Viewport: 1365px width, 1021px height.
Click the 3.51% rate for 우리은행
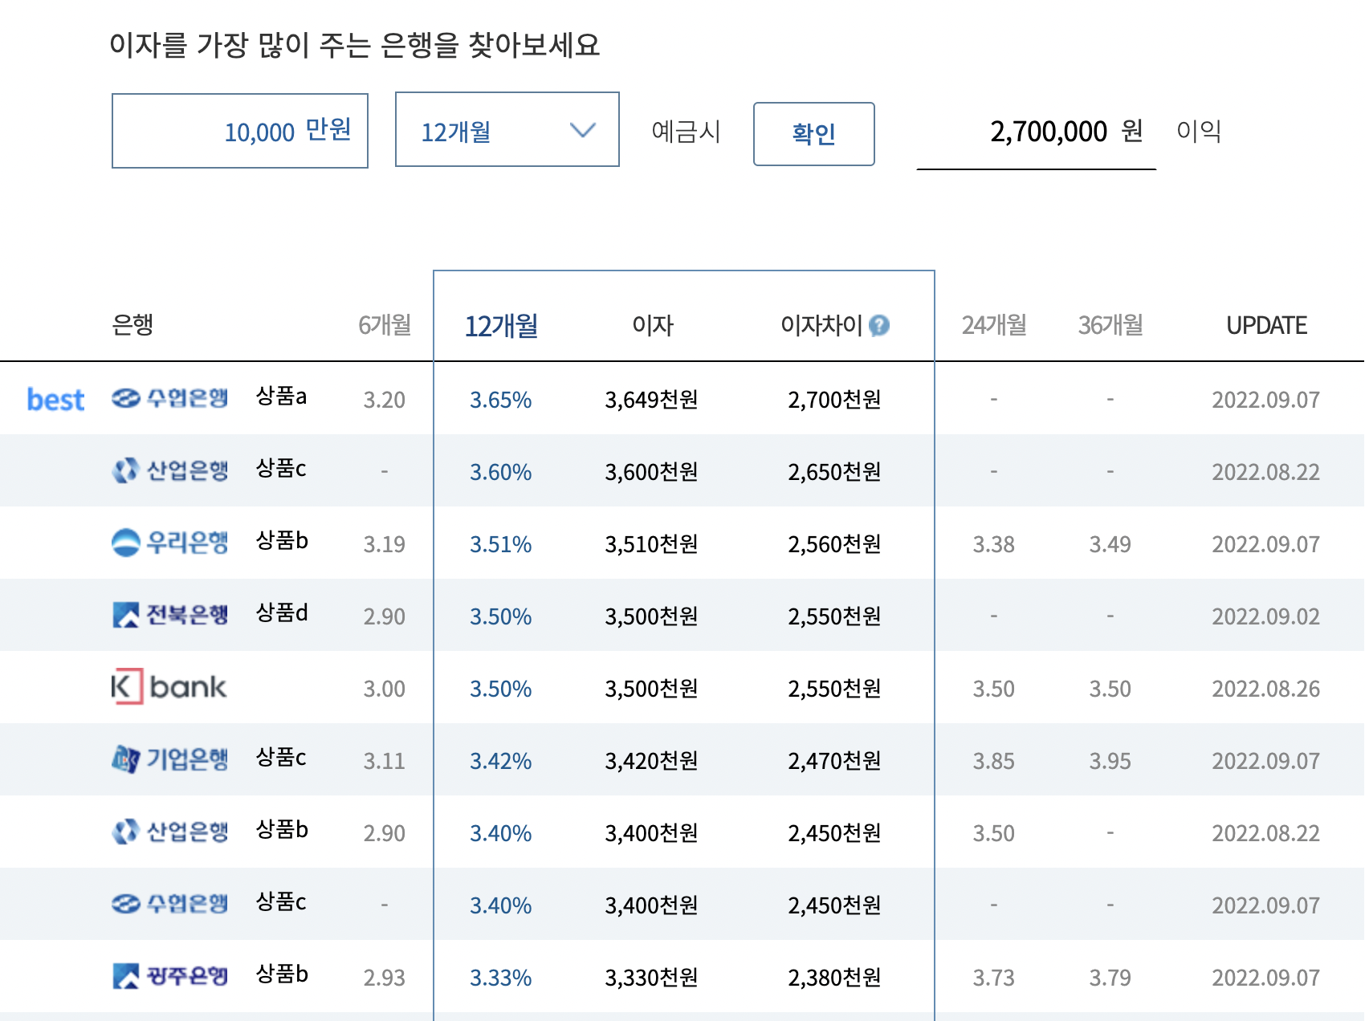(501, 544)
